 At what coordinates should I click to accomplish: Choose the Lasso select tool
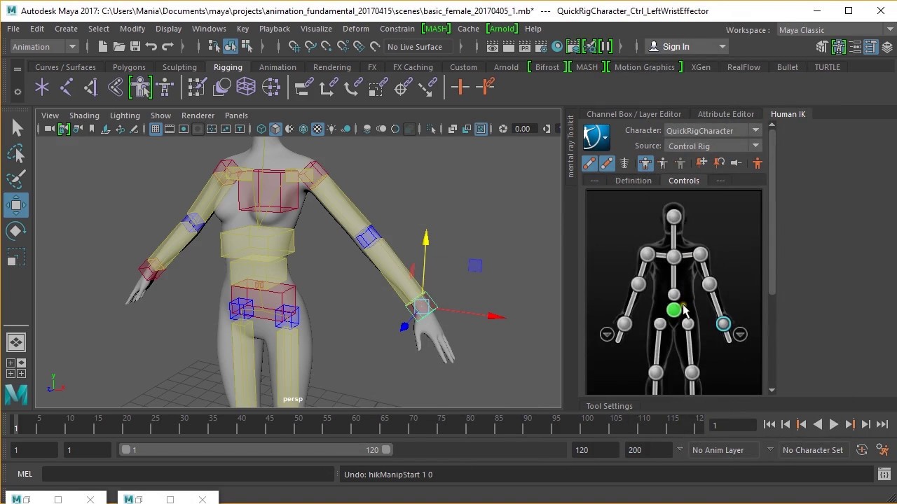(x=16, y=153)
